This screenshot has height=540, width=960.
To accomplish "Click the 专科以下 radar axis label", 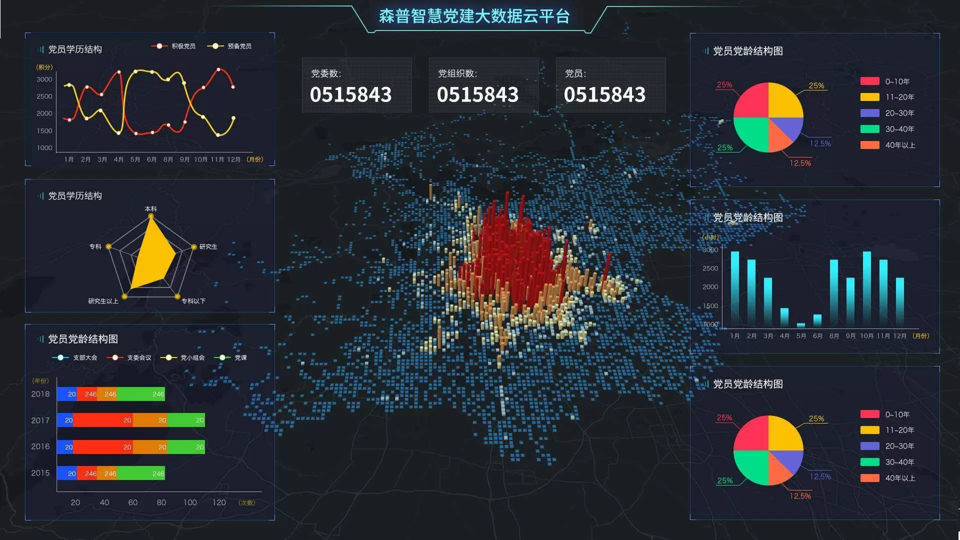I will click(x=193, y=301).
